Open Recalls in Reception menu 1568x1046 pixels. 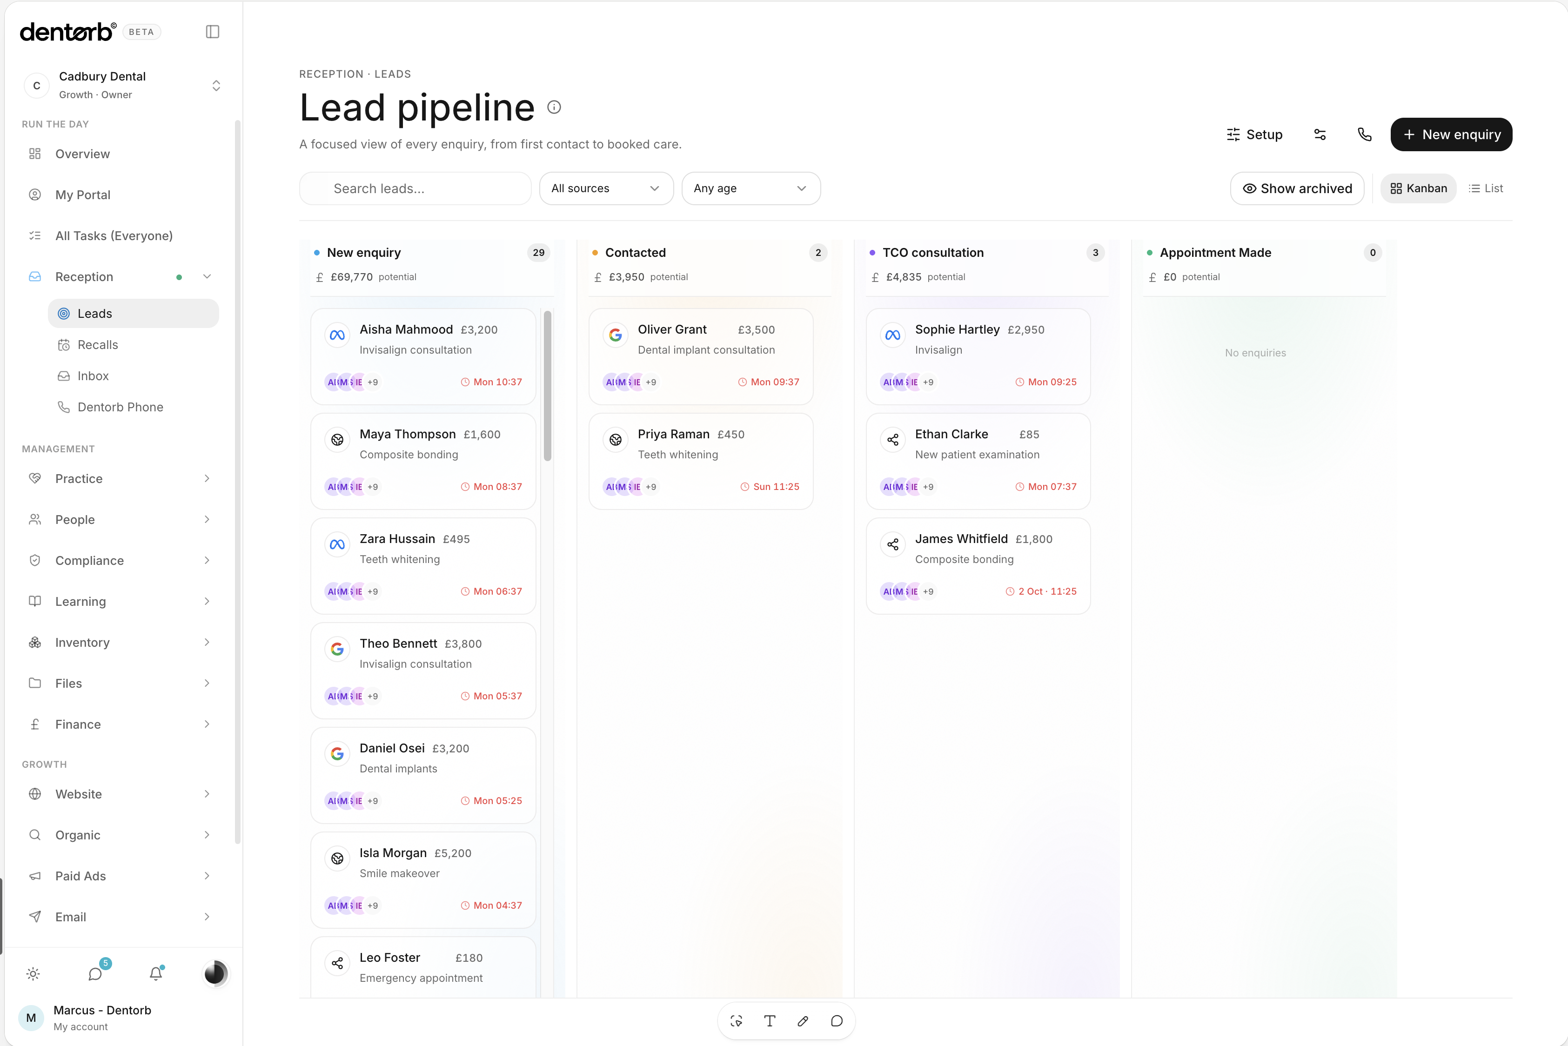tap(97, 344)
